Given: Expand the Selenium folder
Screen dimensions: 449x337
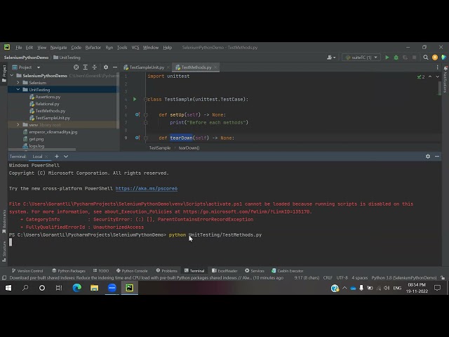Looking at the screenshot, I should (x=18, y=83).
